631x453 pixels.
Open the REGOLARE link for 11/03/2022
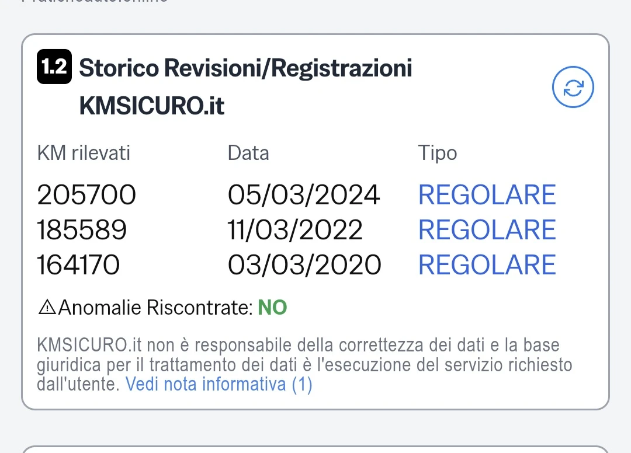point(487,230)
